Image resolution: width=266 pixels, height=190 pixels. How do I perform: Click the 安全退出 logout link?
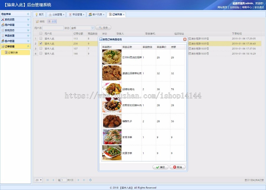pos(259,7)
